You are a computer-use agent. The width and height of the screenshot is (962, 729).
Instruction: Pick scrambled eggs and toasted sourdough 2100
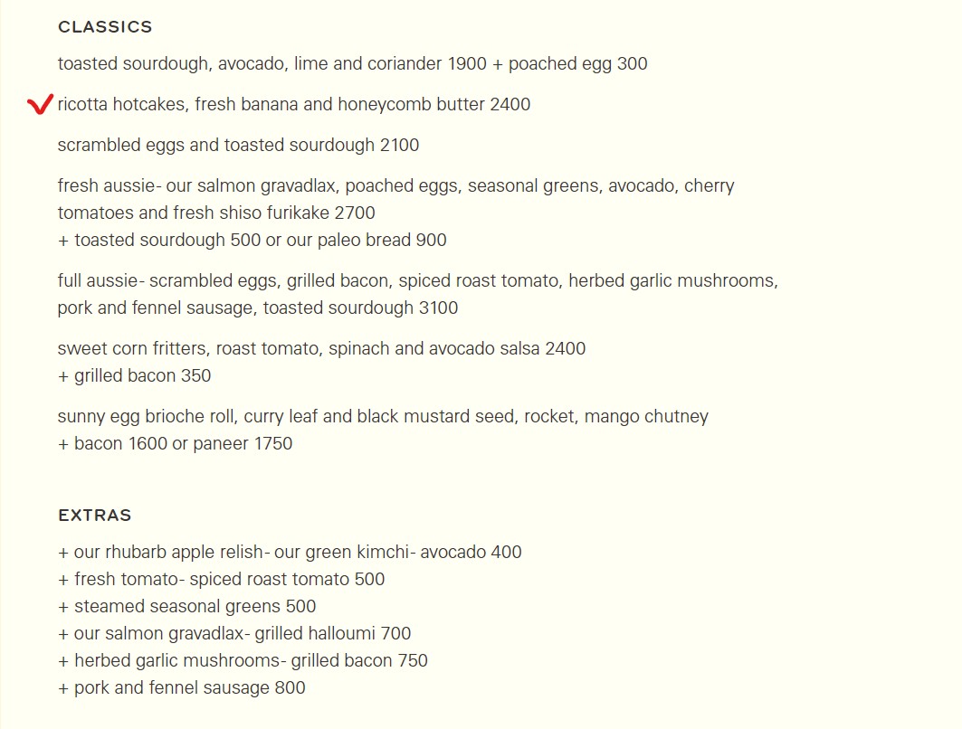(239, 146)
